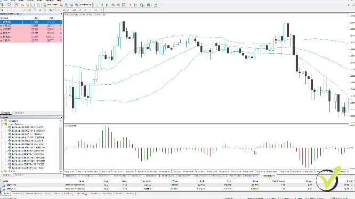Screen dimensions: 355x199
Task: Select the Equidistant Channel drawing tool
Action: pyautogui.click(x=30, y=10)
